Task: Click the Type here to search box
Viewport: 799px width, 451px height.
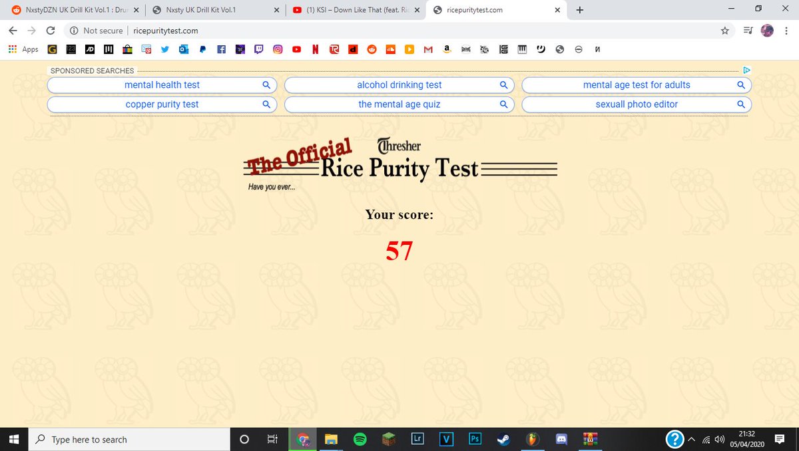Action: 129,439
